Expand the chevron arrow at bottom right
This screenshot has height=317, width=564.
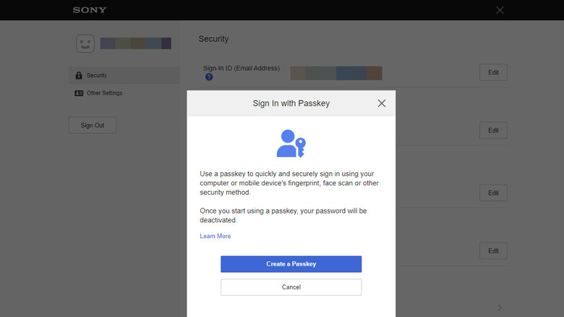coord(500,308)
